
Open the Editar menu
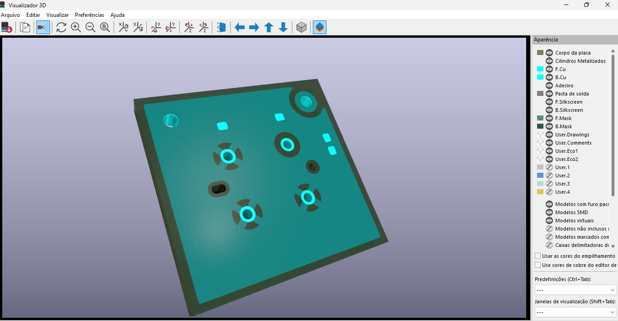[x=33, y=15]
